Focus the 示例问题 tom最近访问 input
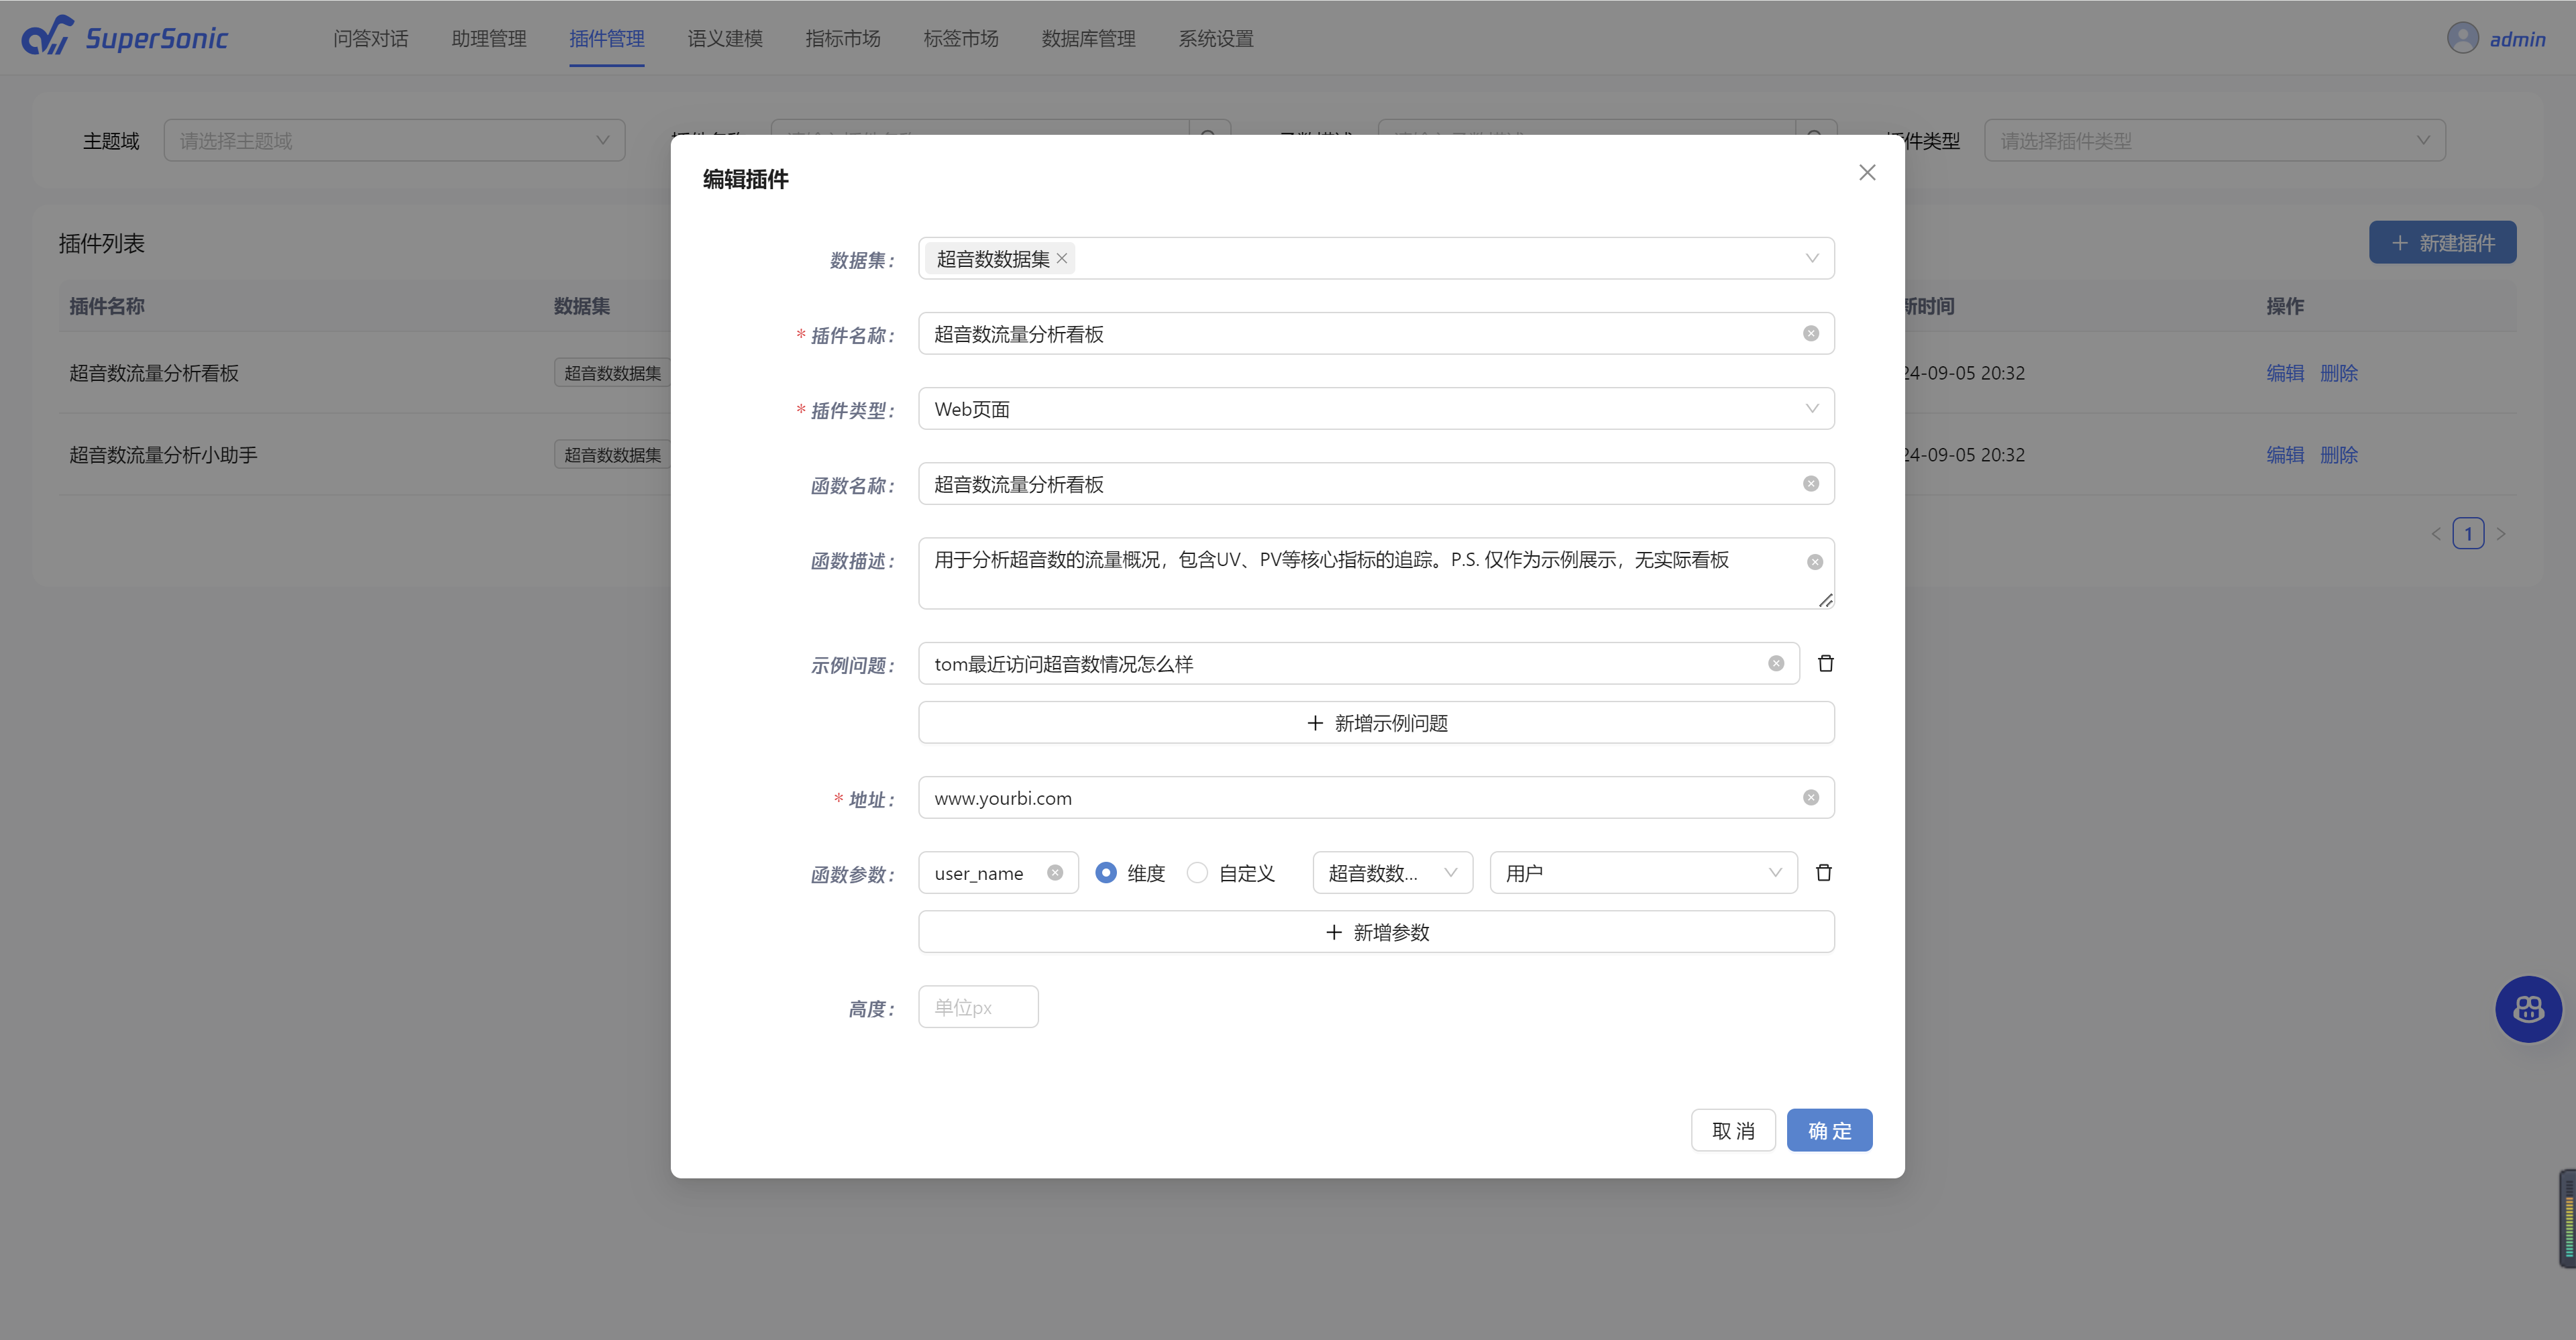Viewport: 2576px width, 1340px height. 1358,664
